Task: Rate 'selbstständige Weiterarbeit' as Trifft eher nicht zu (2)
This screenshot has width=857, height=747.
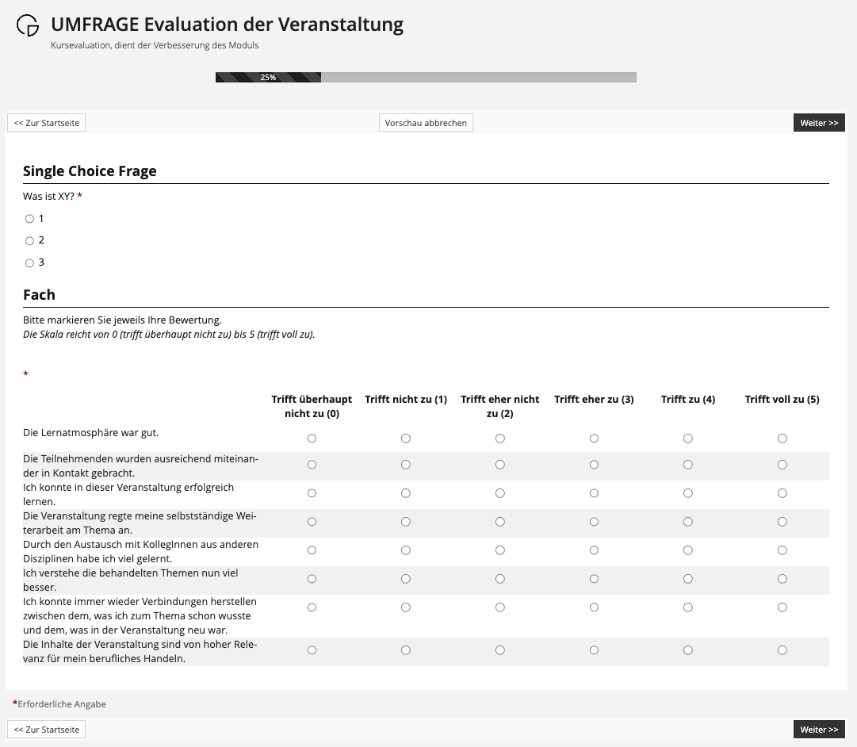Action: tap(499, 522)
